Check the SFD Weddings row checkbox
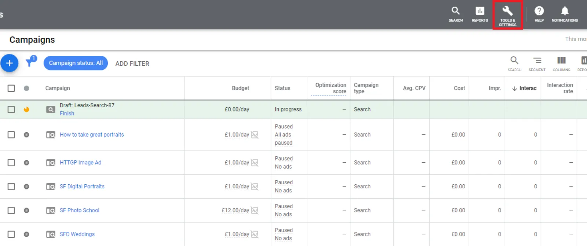Viewport: 587px width, 246px height. click(x=11, y=234)
